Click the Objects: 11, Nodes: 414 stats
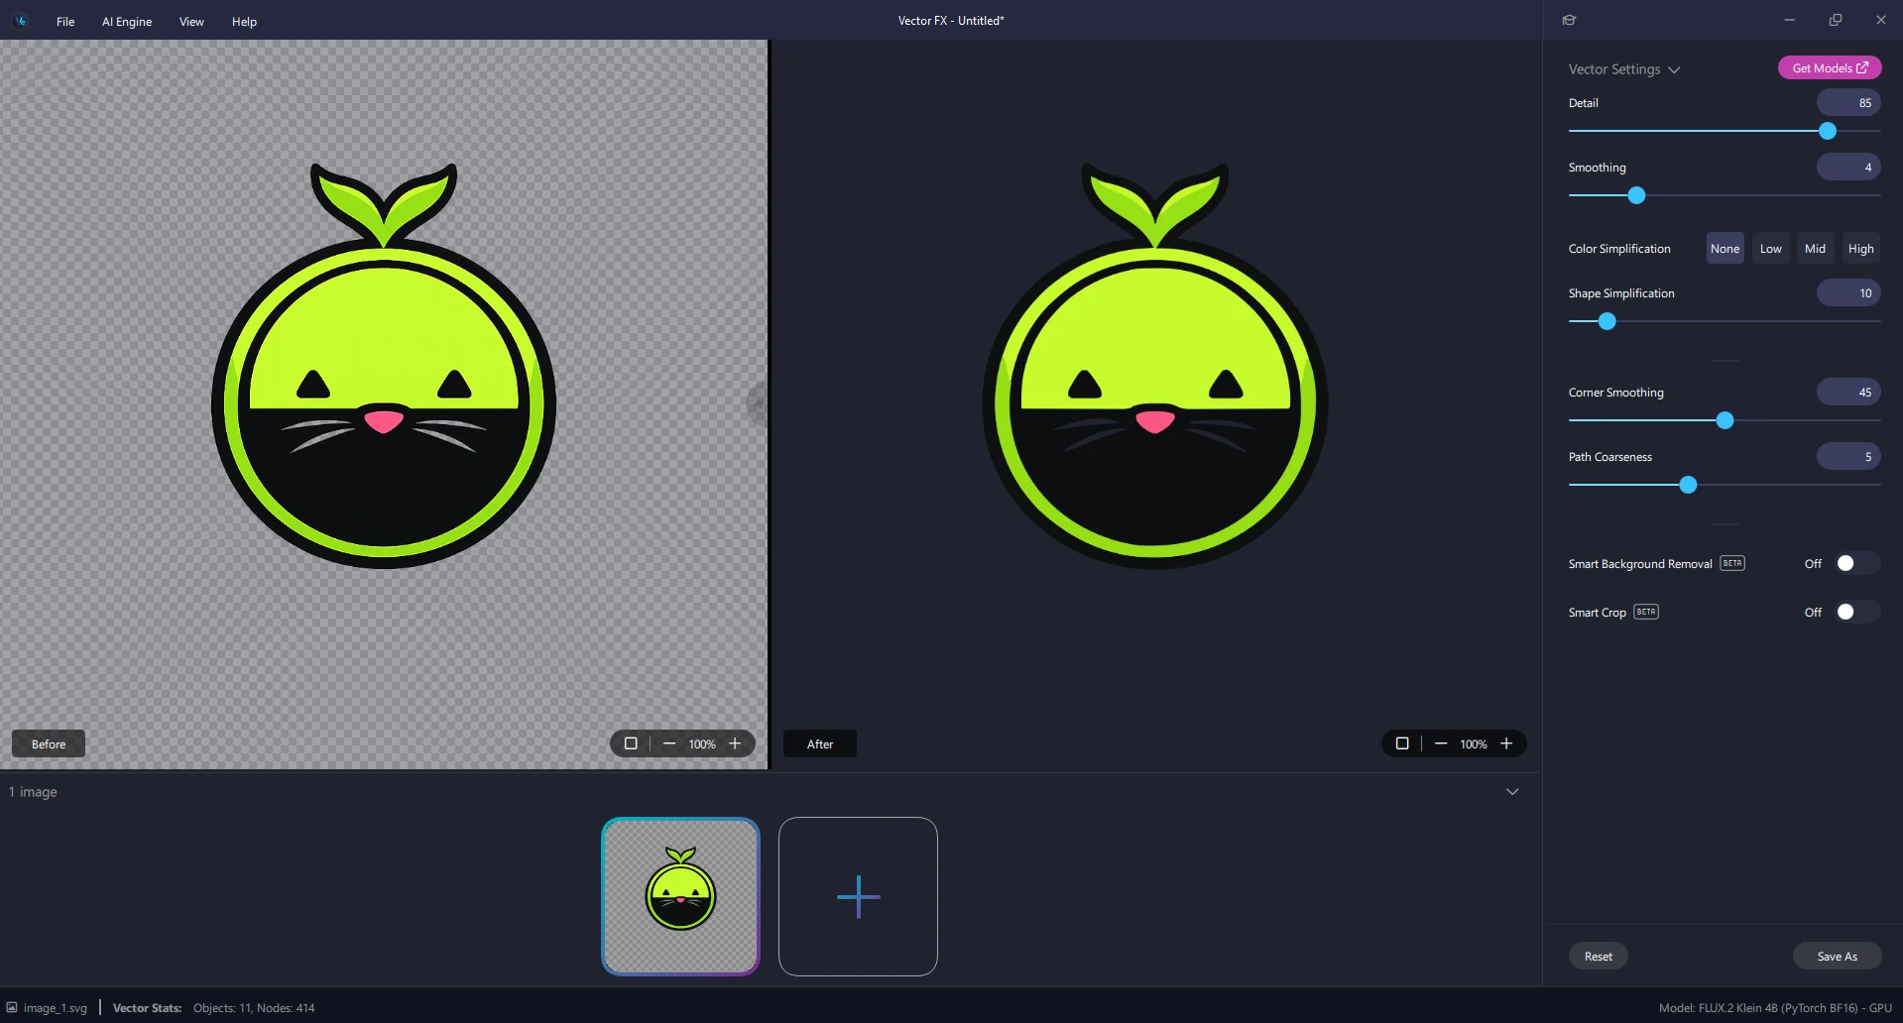Viewport: 1903px width, 1023px height. pos(254,1008)
